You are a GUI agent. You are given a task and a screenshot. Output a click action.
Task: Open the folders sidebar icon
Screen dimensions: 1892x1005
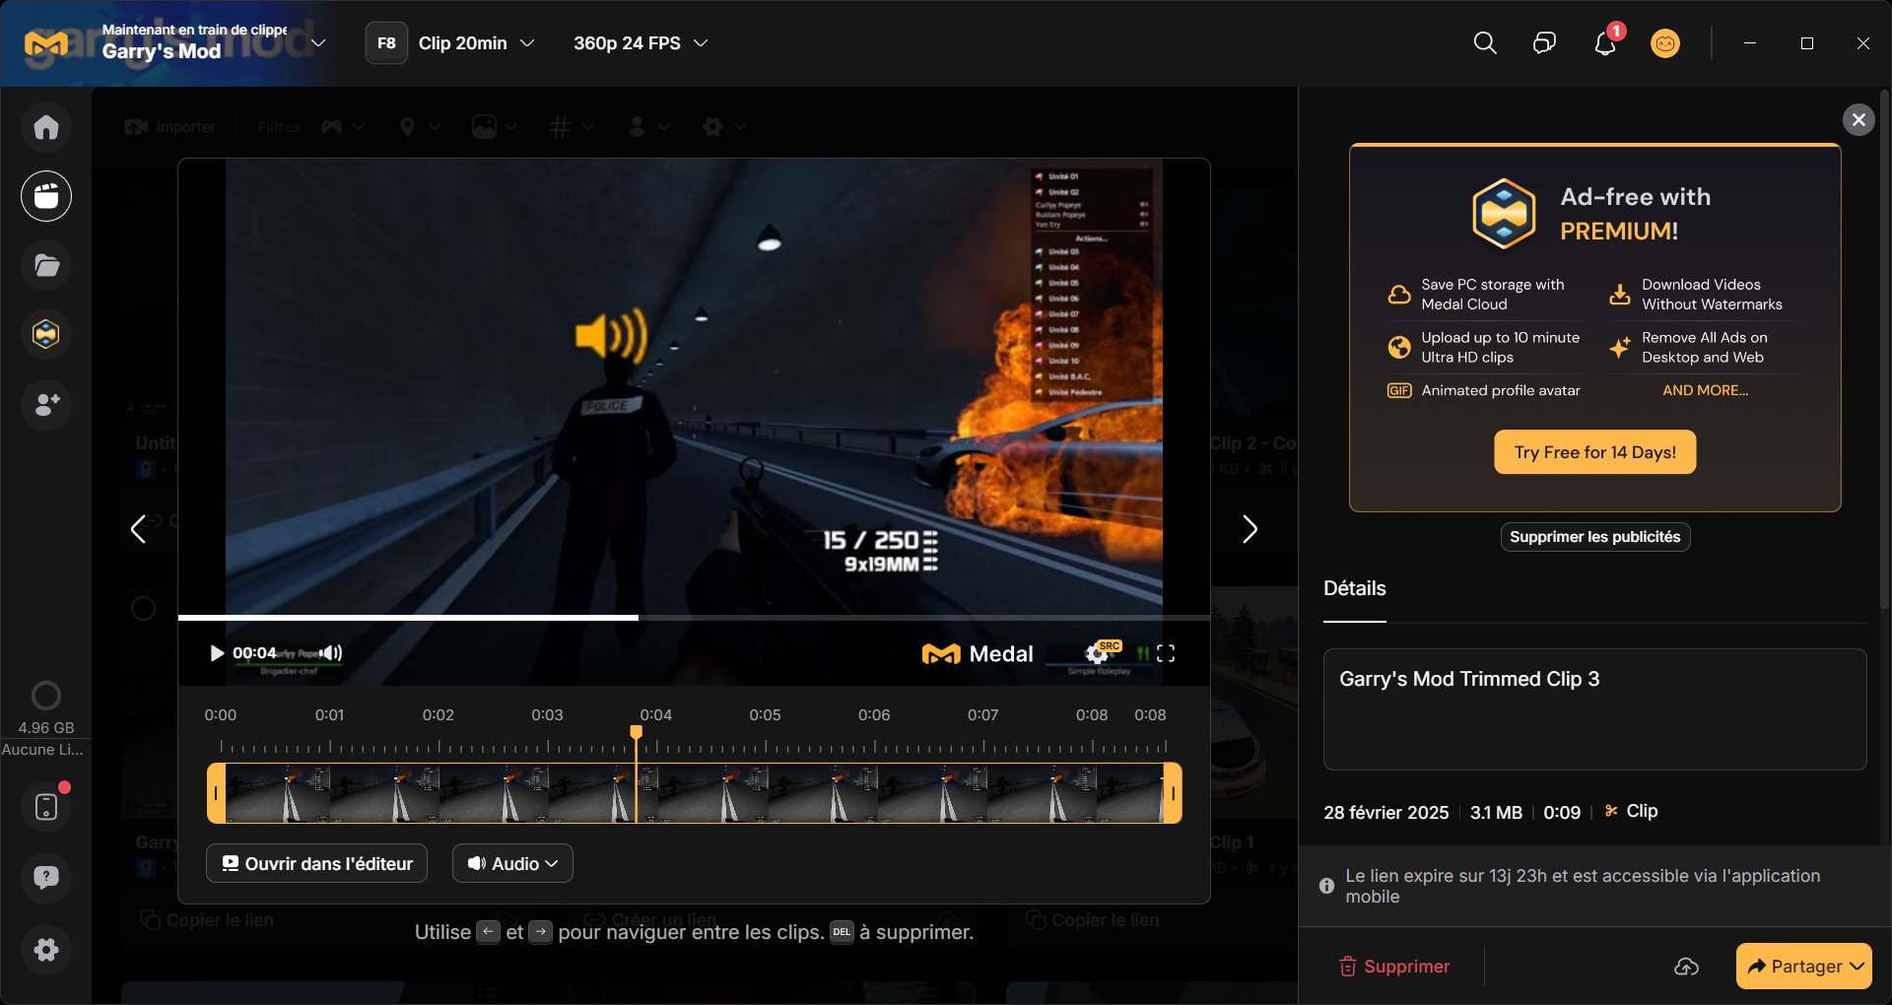click(46, 265)
